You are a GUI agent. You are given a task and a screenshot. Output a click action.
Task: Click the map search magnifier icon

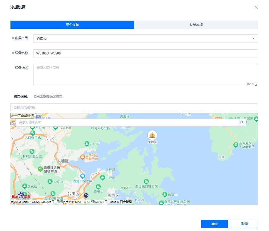coord(242,123)
